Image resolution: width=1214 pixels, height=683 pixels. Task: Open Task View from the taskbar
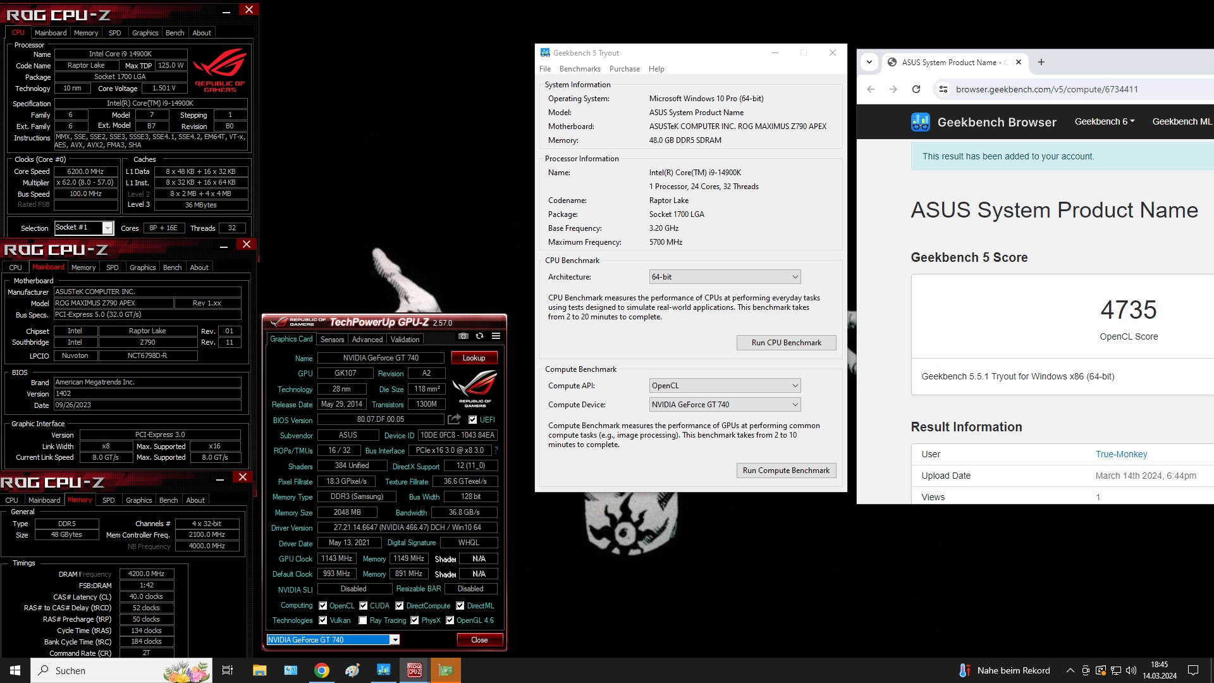point(228,670)
